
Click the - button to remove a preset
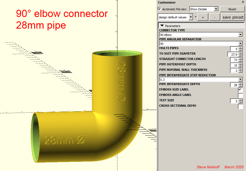(x=215, y=17)
